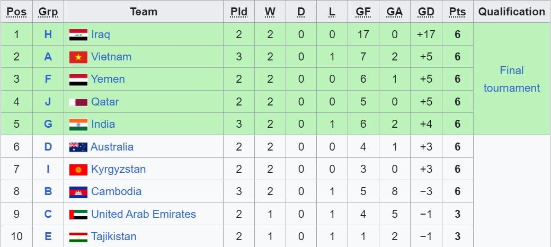
Task: Open Group E link for Tajikistan
Action: (48, 236)
